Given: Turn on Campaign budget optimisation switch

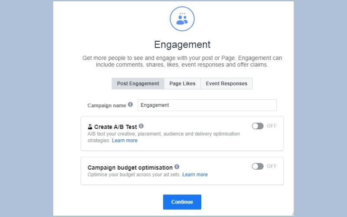Looking at the screenshot, I should coord(258,166).
